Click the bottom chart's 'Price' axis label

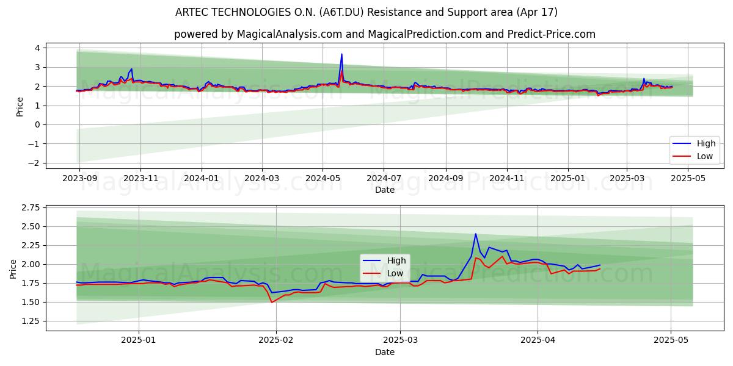13,268
